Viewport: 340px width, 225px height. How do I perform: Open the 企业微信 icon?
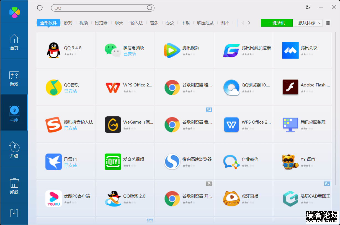tap(231, 162)
